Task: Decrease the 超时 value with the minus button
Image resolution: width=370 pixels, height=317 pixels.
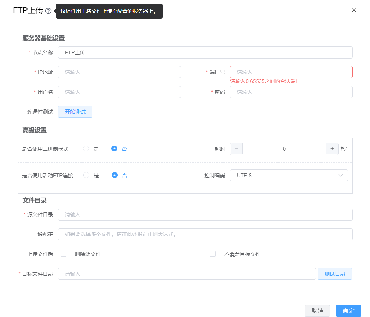Action: tap(236, 149)
